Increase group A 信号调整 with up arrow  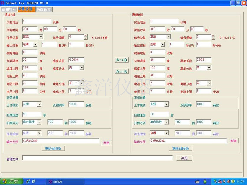coord(86,35)
